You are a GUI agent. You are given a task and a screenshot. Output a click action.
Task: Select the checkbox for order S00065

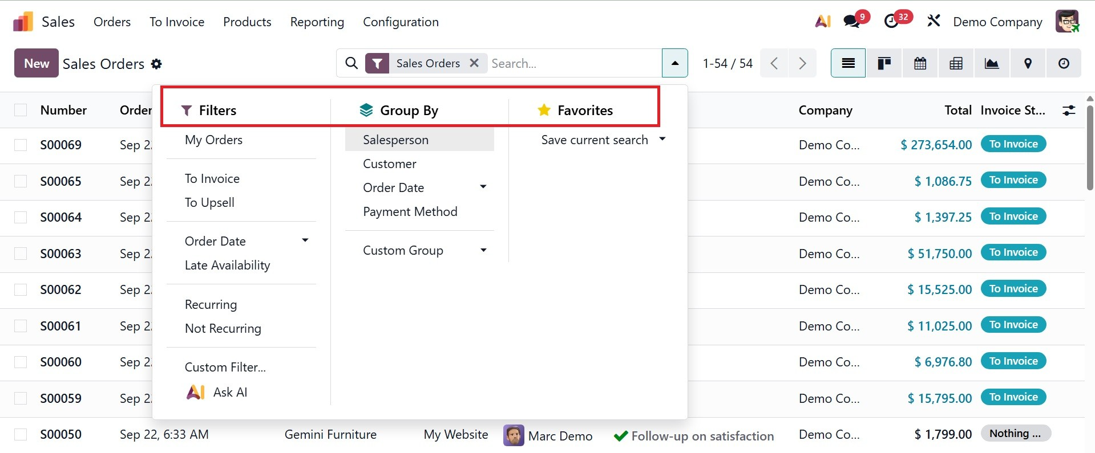point(21,181)
